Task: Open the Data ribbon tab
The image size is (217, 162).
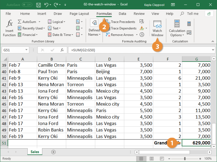Action: pos(122,13)
